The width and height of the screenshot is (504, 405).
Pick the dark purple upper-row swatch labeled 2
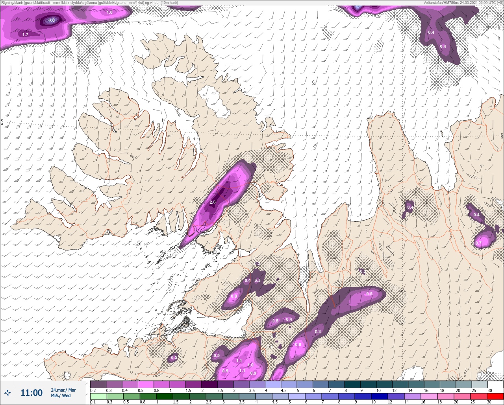pyautogui.click(x=209, y=384)
